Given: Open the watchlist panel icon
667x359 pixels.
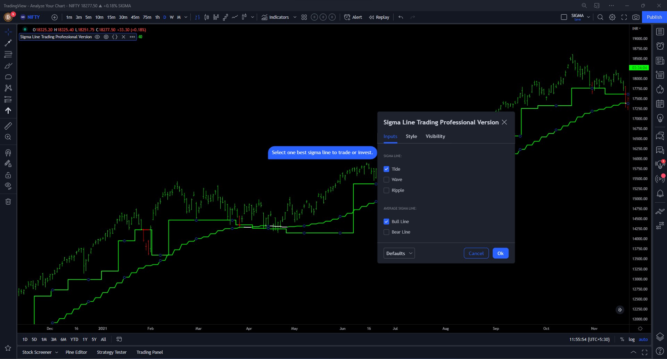Looking at the screenshot, I should coord(660,32).
